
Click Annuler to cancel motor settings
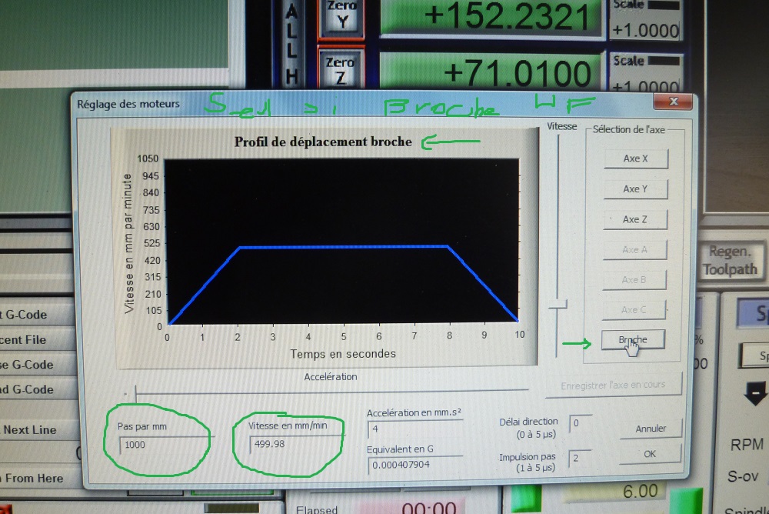(651, 429)
